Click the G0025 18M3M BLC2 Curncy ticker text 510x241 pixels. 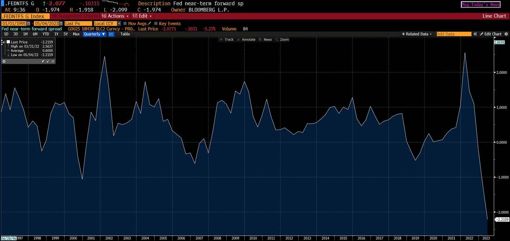click(x=101, y=29)
